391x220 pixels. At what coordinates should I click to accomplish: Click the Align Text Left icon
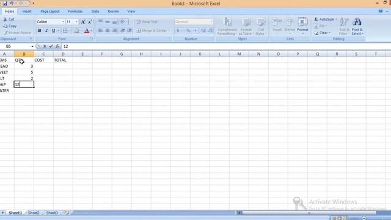(100, 31)
